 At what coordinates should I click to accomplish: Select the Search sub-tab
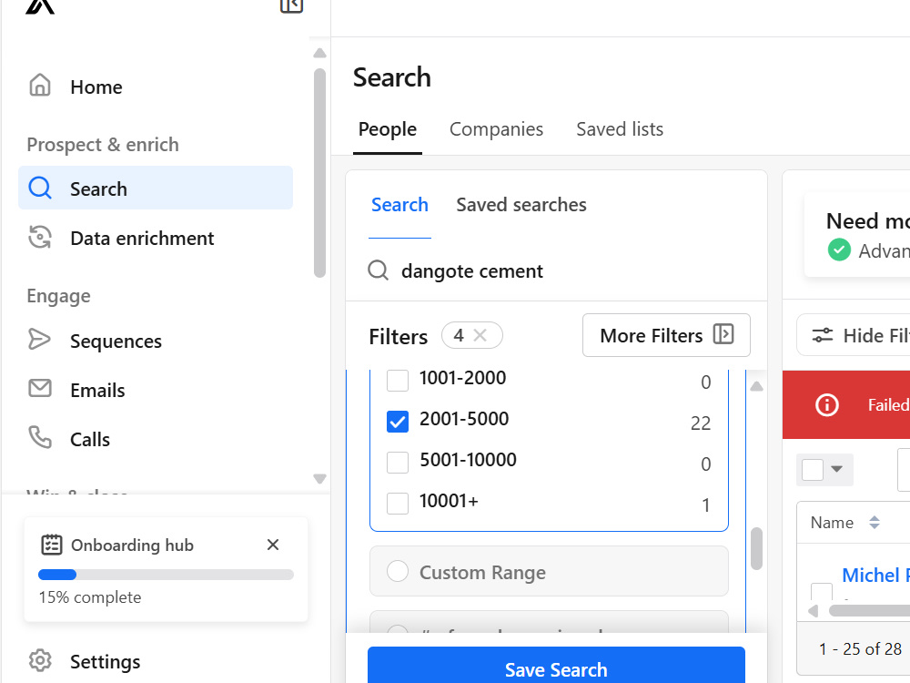(399, 205)
